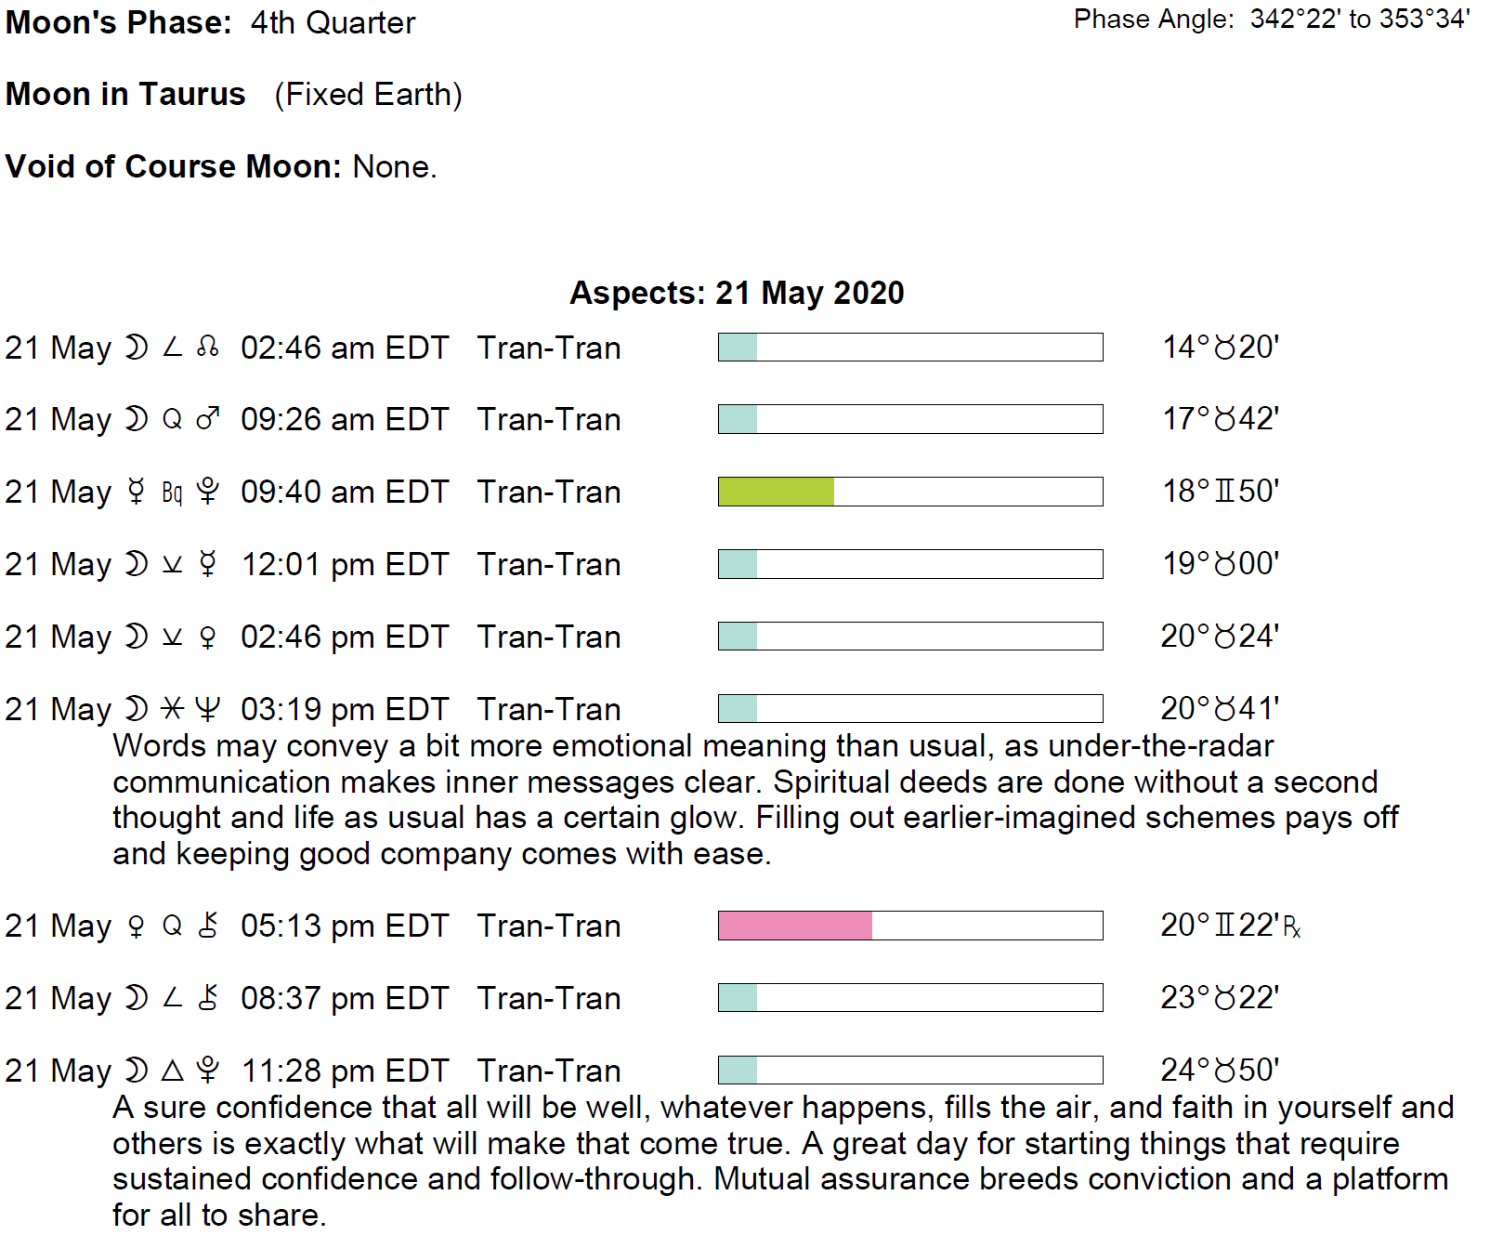Click the Venus glyph in the 05:13 pm row
Viewport: 1503px width, 1235px height.
tap(137, 926)
